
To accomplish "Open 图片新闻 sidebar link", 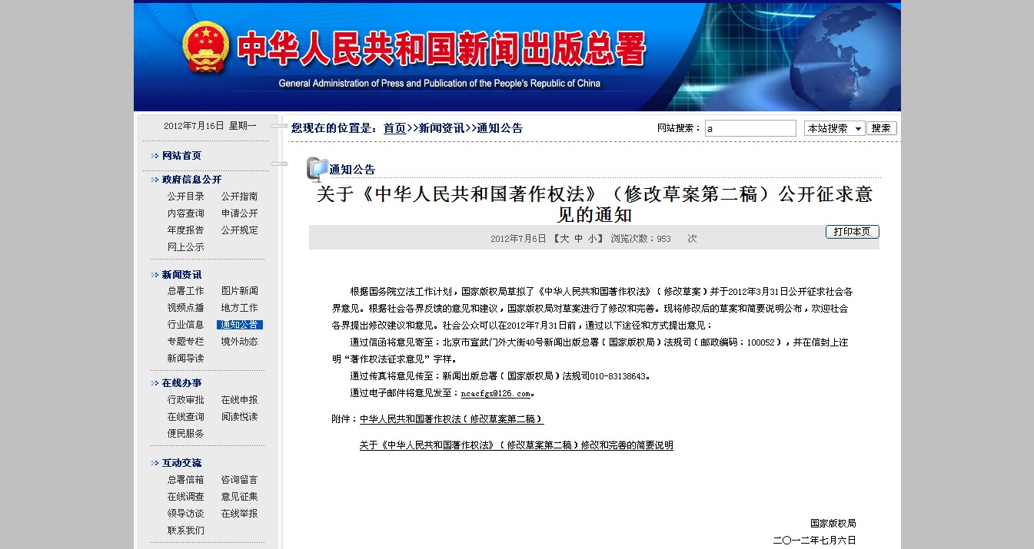I will (x=240, y=291).
